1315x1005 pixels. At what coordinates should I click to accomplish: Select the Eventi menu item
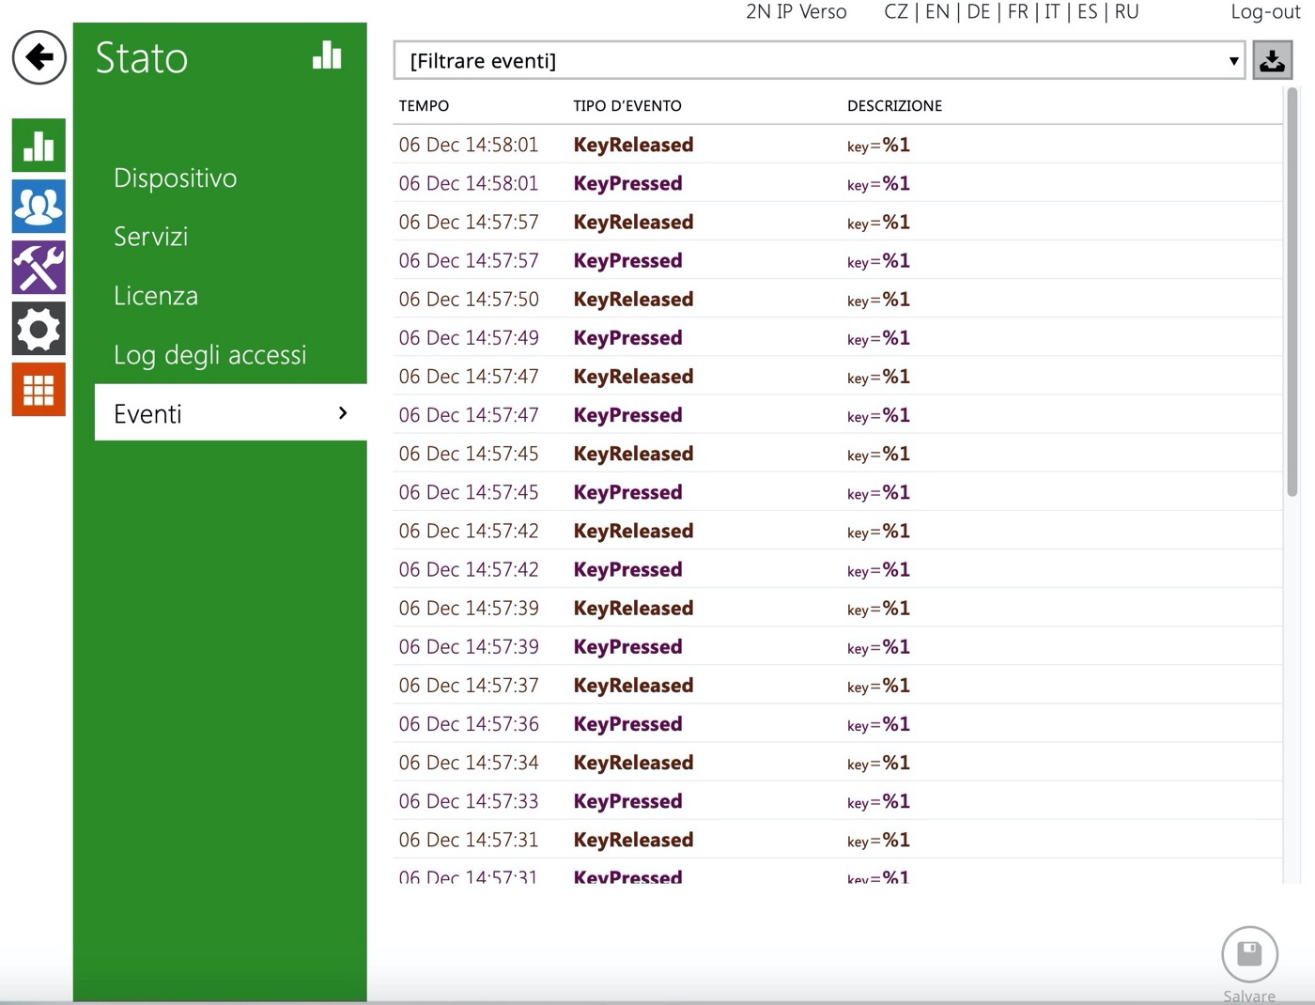231,413
